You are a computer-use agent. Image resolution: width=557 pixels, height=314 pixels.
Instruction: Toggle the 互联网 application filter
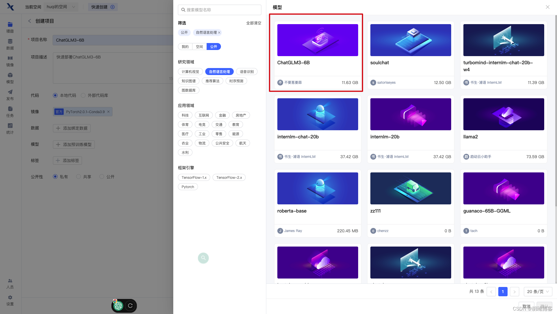click(x=204, y=115)
